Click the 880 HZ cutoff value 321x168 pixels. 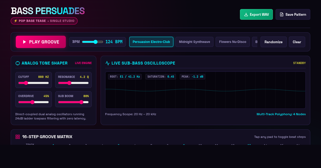[x=44, y=77]
